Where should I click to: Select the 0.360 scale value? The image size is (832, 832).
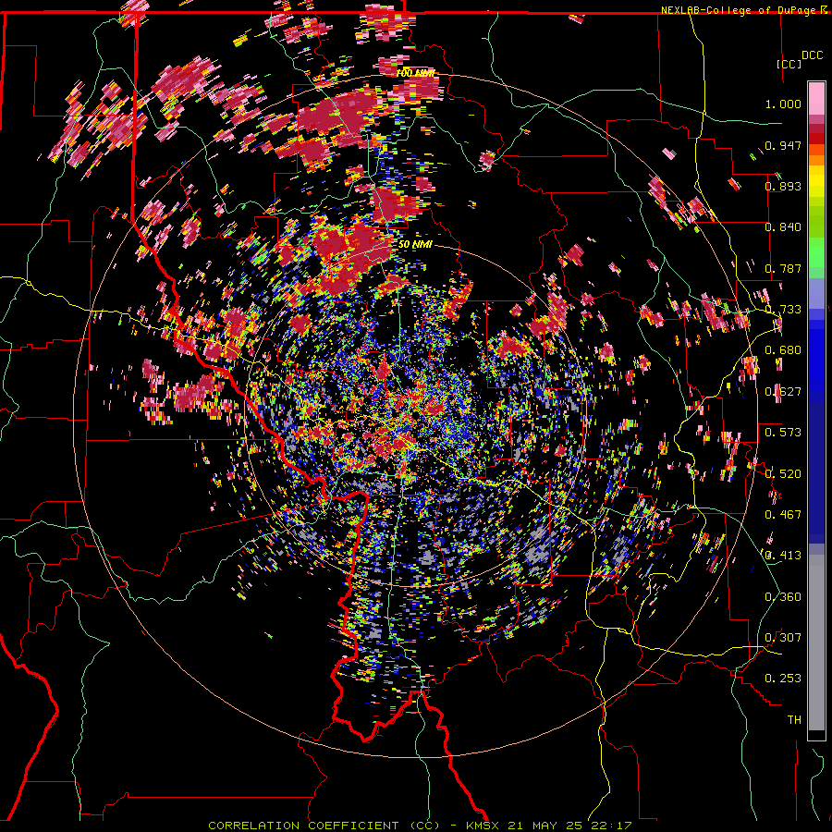click(x=783, y=597)
